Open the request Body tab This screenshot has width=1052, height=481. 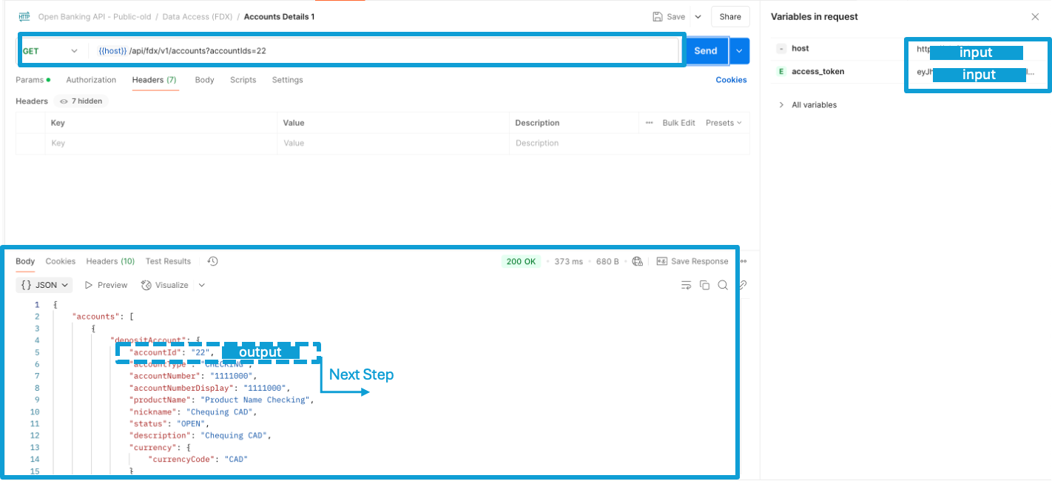(205, 80)
